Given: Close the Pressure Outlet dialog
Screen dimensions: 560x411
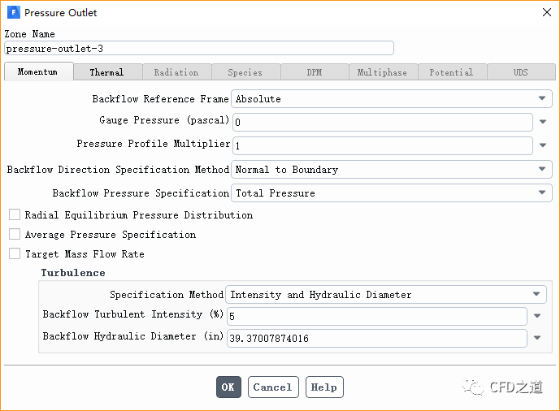Looking at the screenshot, I should coord(545,13).
